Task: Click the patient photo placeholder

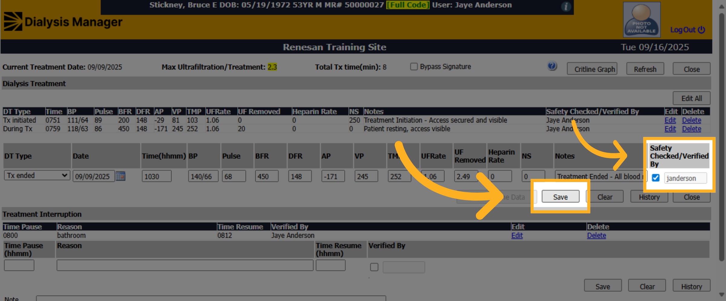Action: (642, 20)
